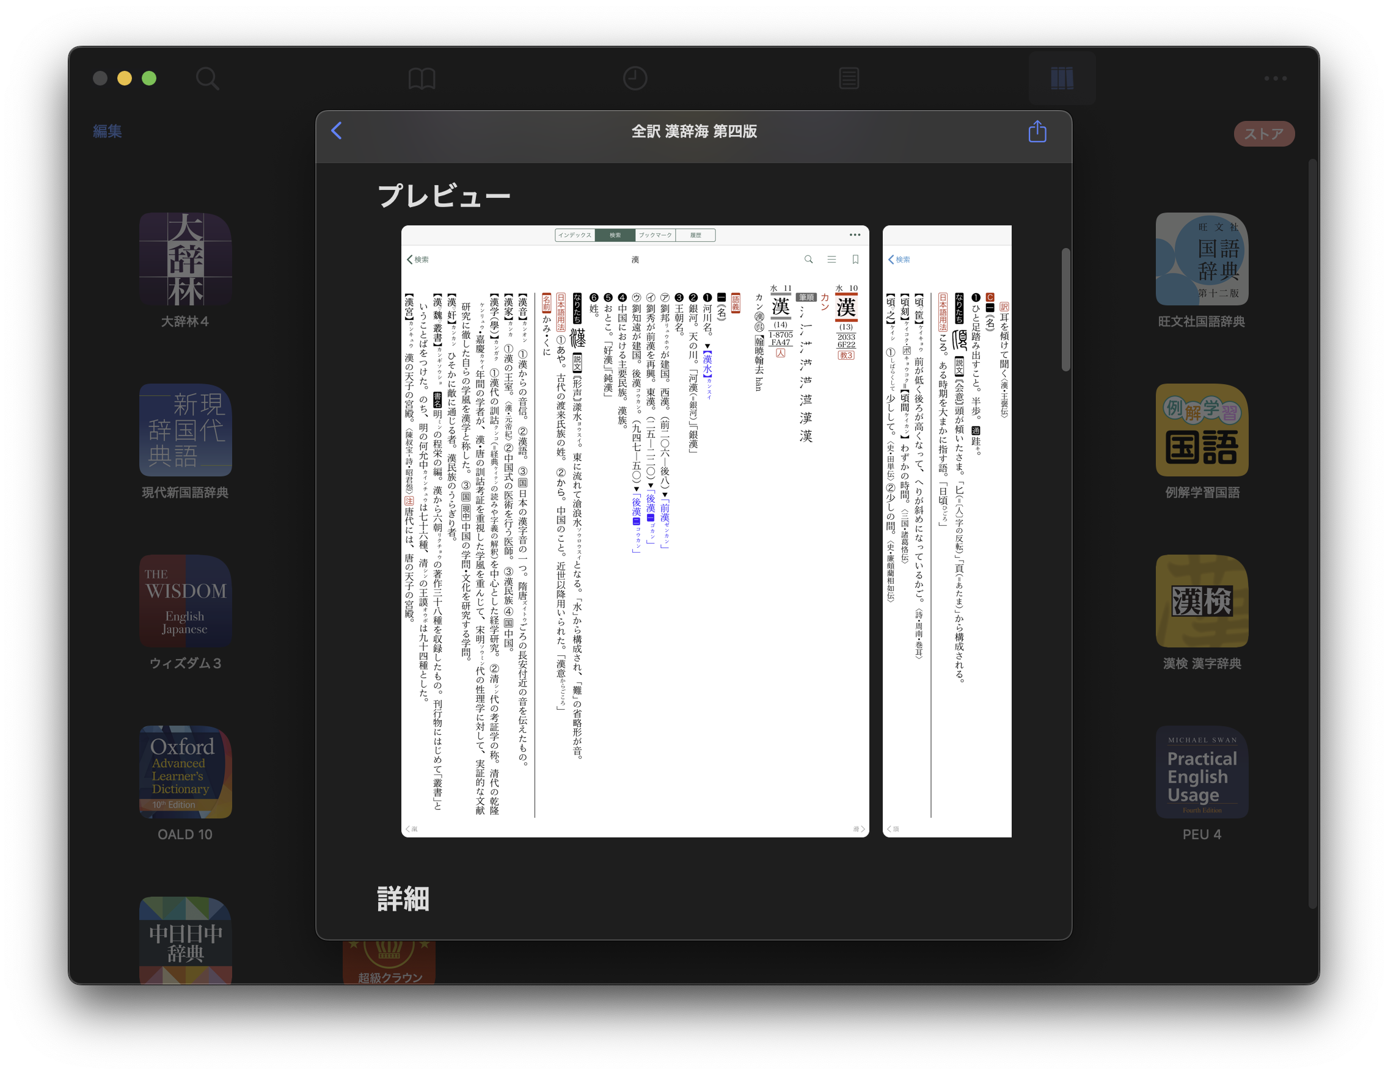Open the 現代新国語辞典 dictionary
This screenshot has width=1388, height=1075.
(185, 430)
